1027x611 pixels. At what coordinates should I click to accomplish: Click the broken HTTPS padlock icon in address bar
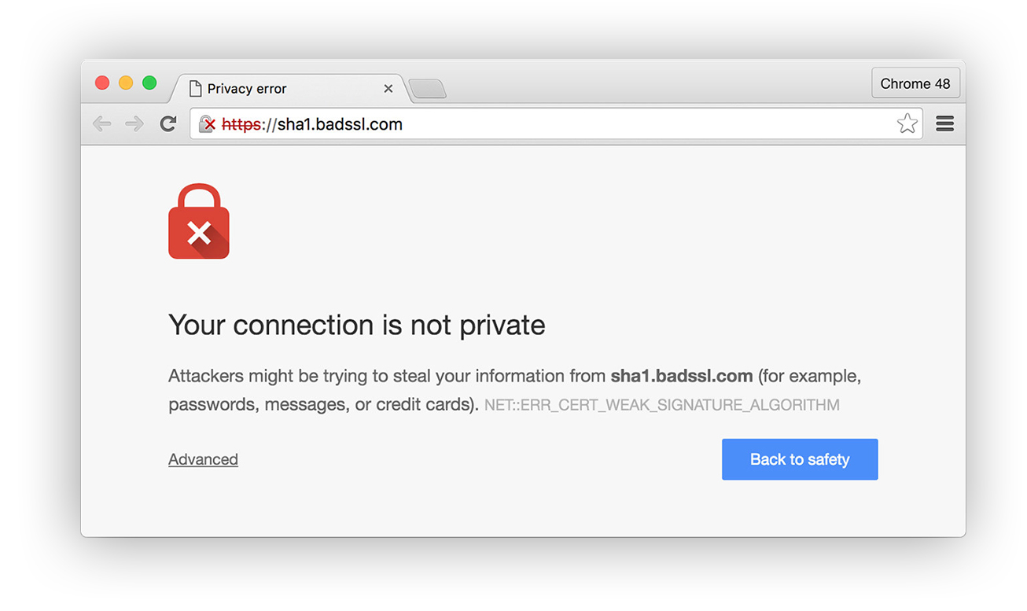(207, 123)
